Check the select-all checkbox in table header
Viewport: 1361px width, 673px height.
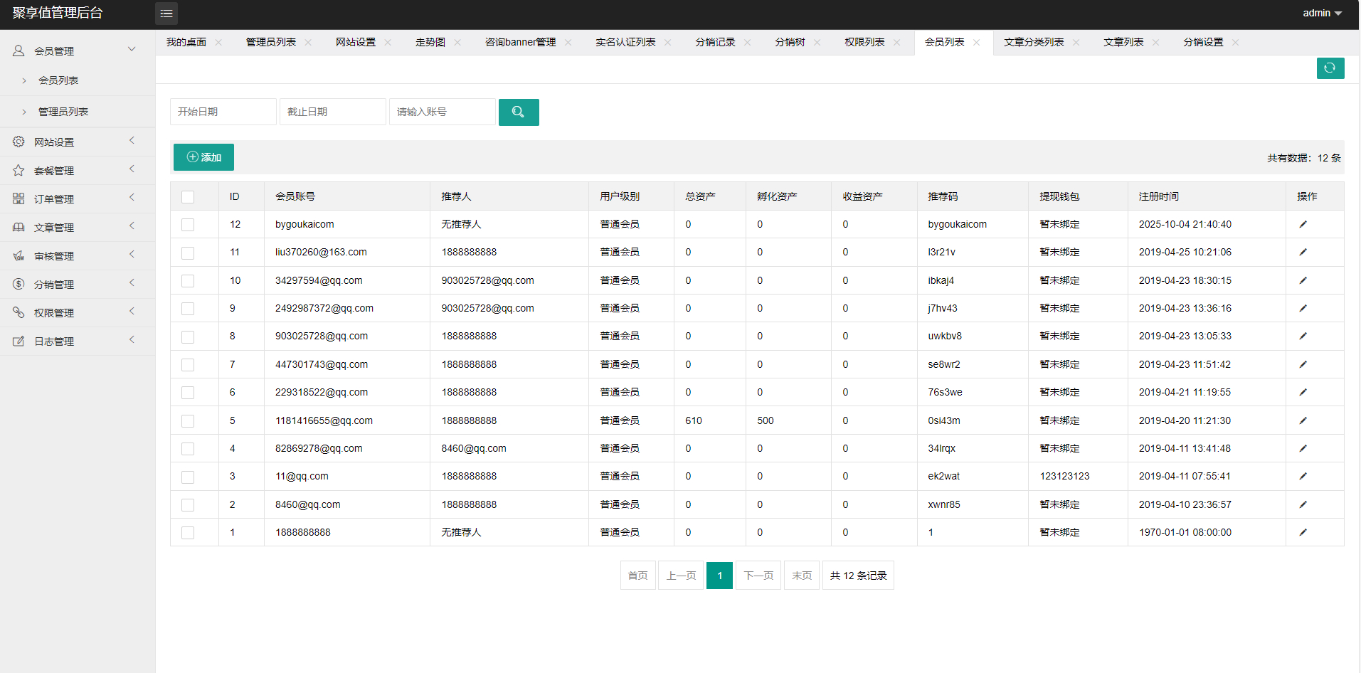188,197
